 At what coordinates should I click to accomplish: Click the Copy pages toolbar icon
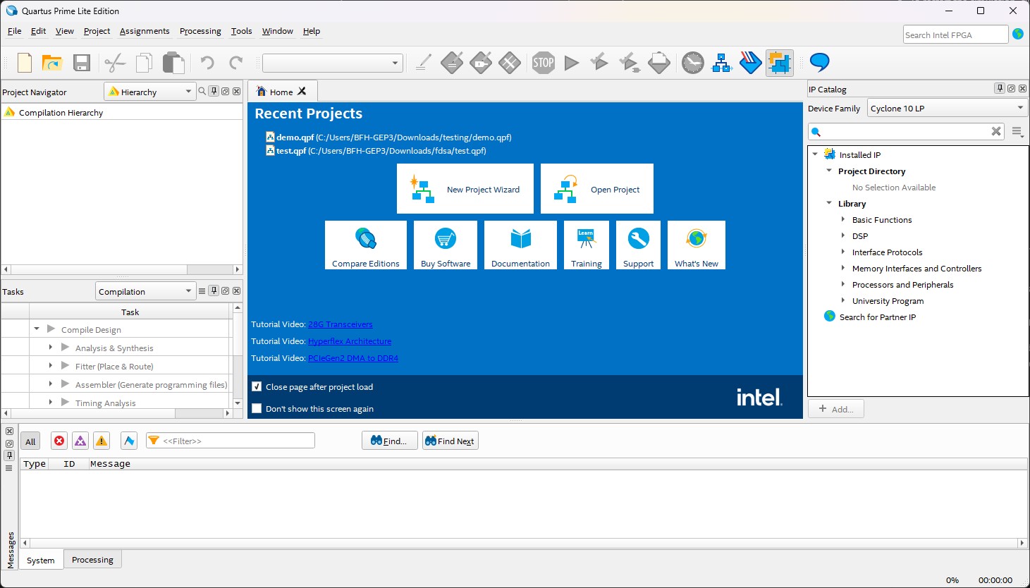pyautogui.click(x=144, y=63)
